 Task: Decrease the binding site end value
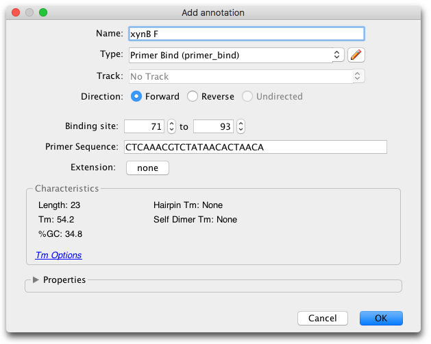[241, 130]
